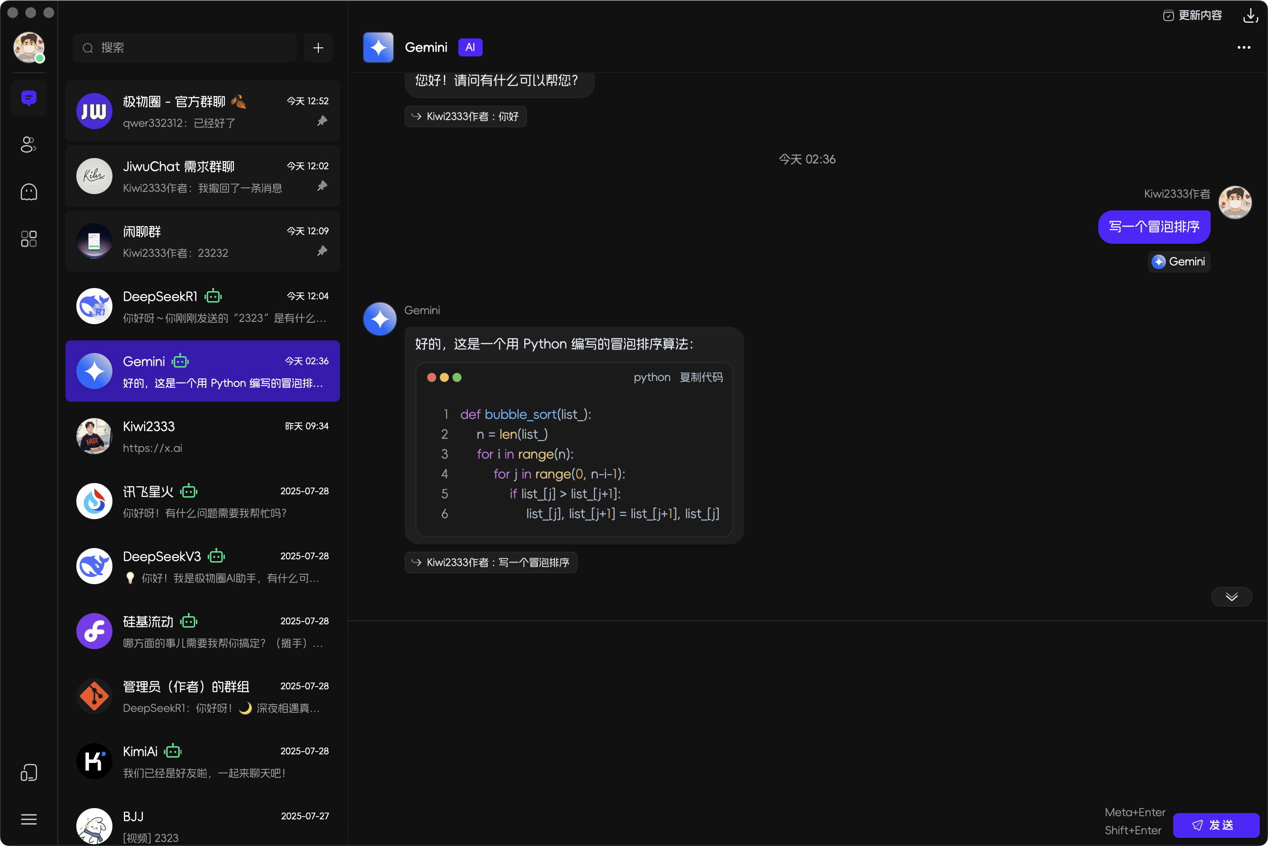Click the 更新内容 update notes button
This screenshot has width=1268, height=846.
1193,15
